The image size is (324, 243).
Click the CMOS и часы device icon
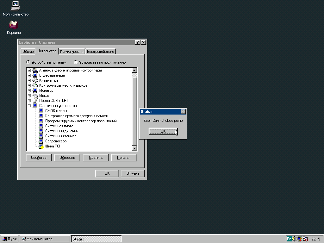pyautogui.click(x=41, y=111)
